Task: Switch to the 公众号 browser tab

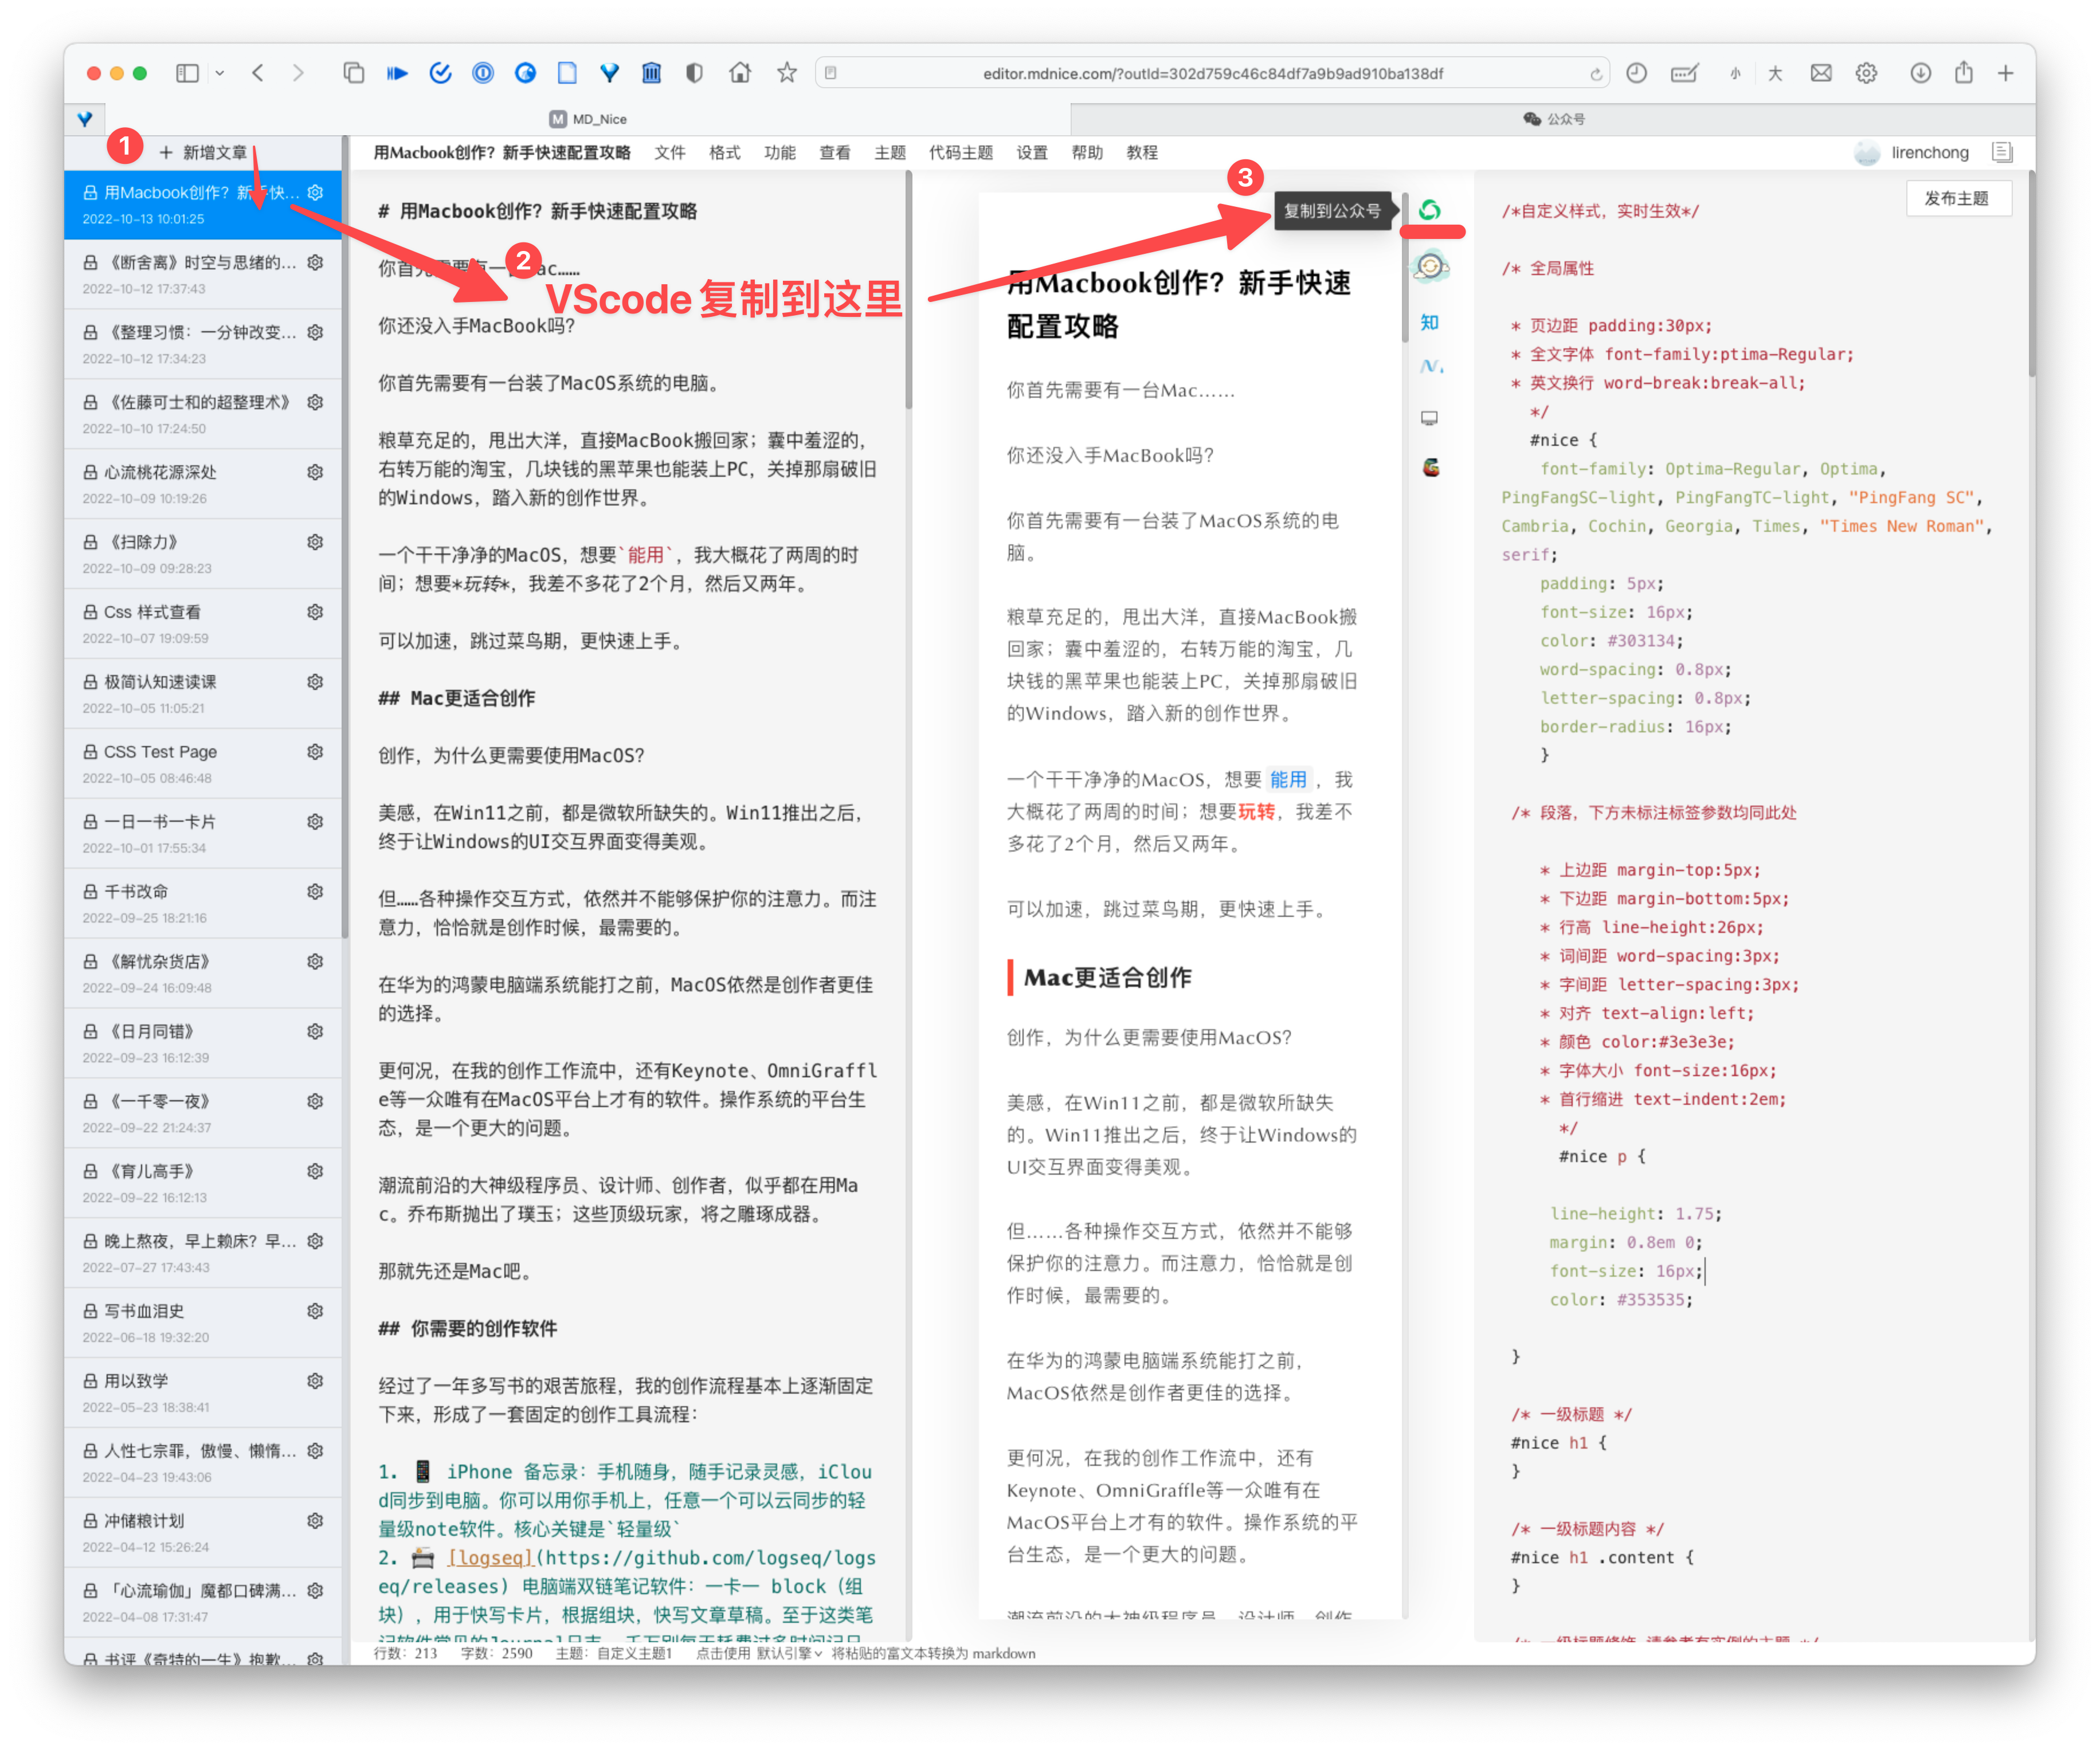Action: coord(1554,119)
